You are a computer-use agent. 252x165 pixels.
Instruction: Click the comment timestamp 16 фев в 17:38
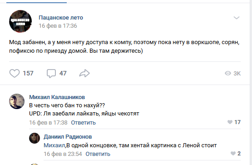(48, 123)
